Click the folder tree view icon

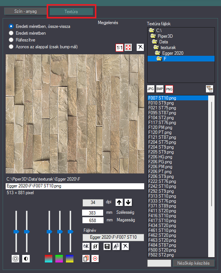(210, 89)
